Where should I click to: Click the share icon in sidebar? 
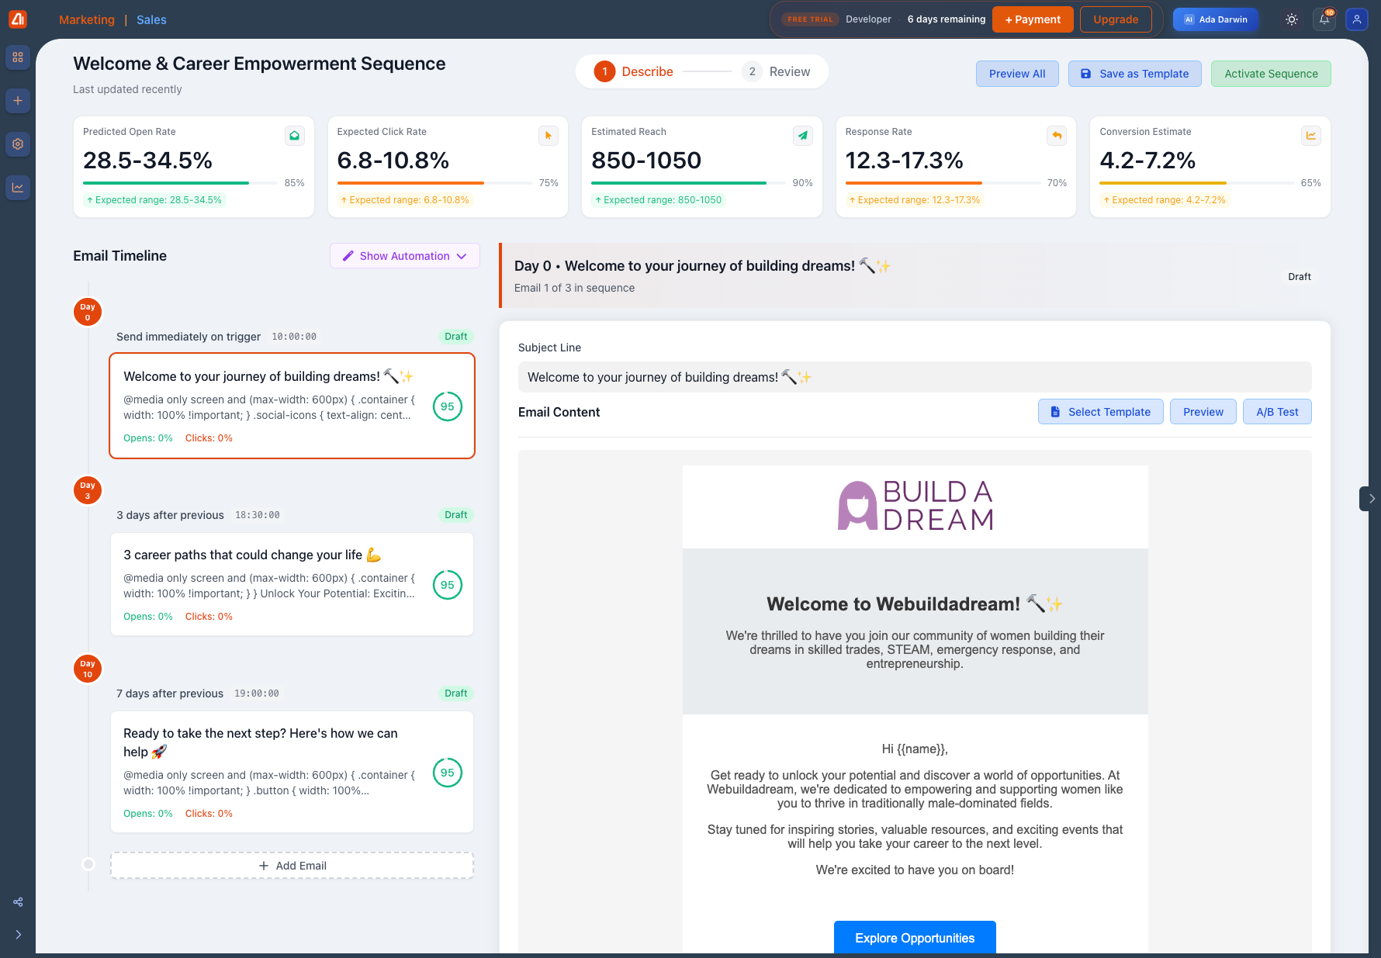click(x=18, y=902)
